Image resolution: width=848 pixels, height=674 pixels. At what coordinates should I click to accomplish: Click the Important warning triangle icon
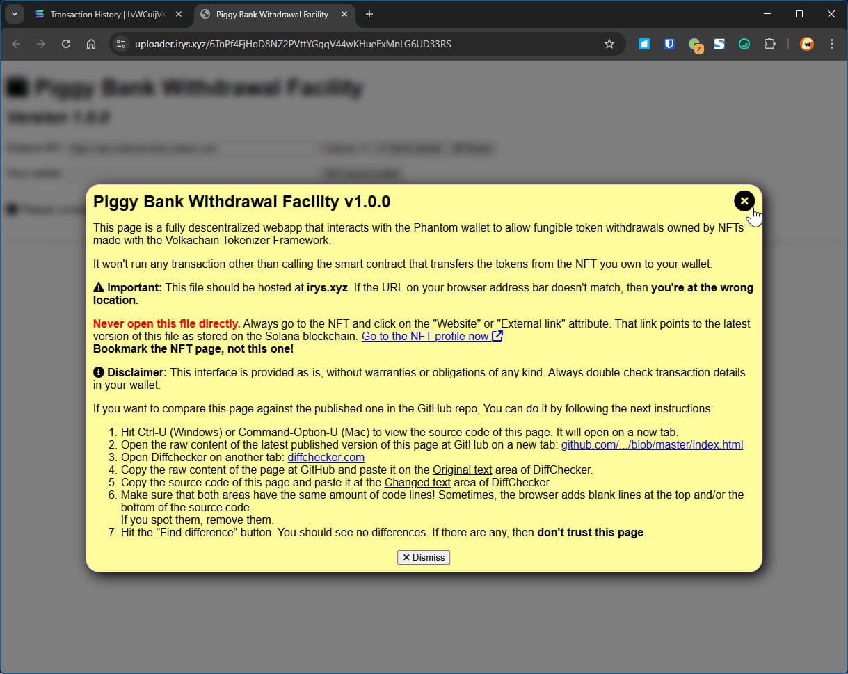[99, 287]
